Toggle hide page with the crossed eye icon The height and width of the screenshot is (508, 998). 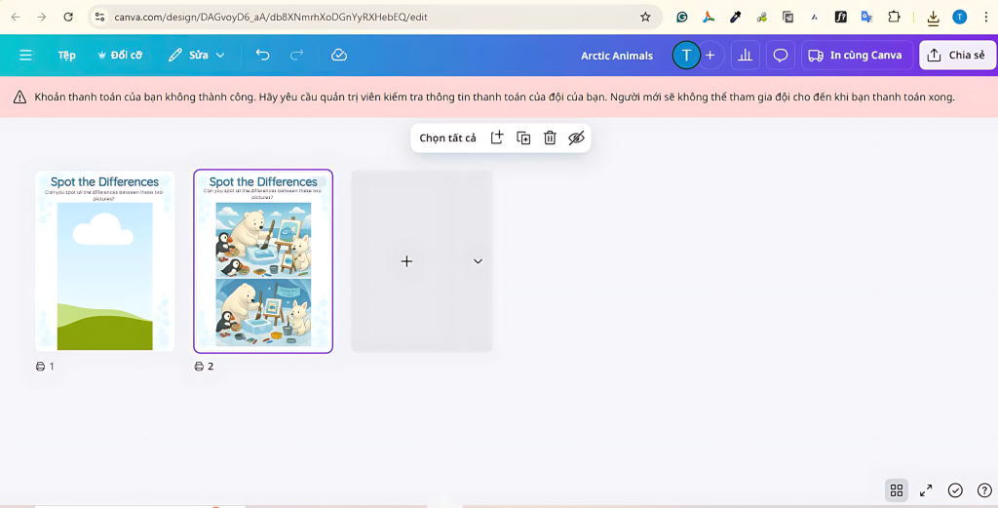pos(576,138)
